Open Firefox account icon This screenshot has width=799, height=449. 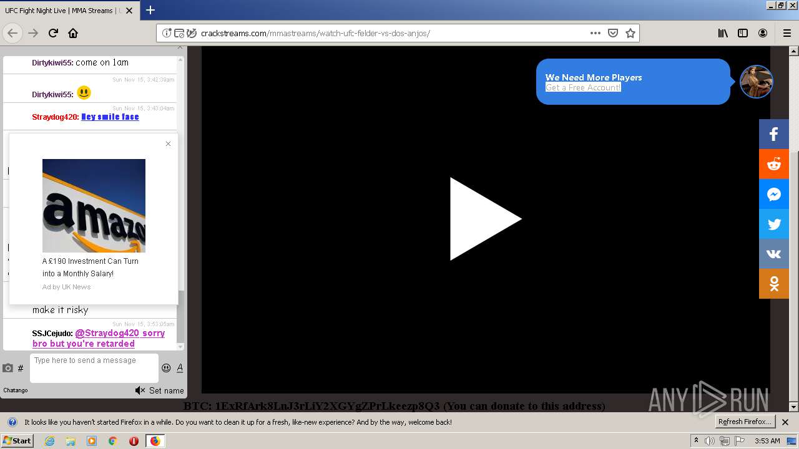point(763,33)
